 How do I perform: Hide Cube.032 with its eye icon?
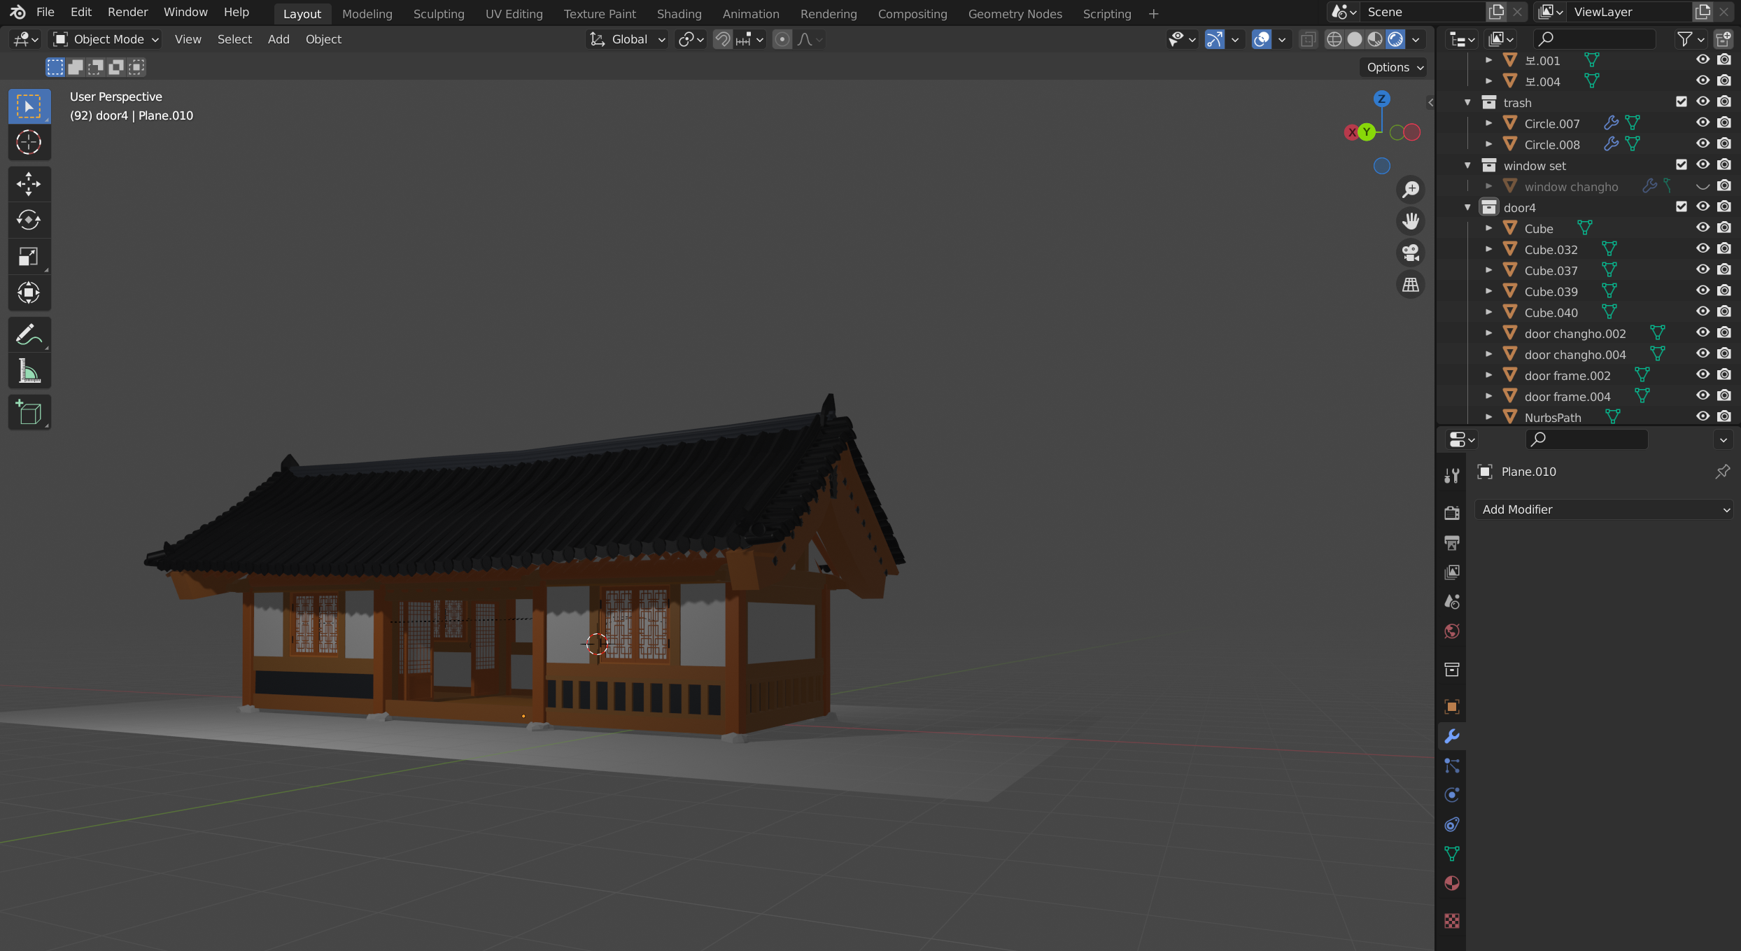tap(1703, 249)
